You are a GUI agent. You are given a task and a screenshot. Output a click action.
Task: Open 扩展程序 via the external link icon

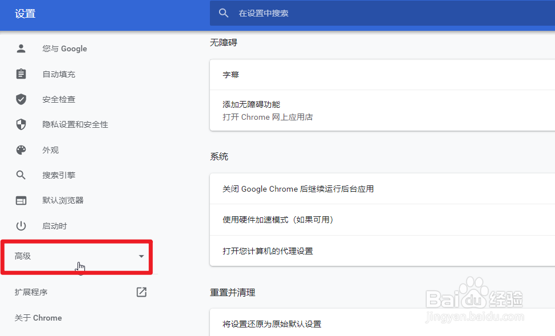coord(141,292)
